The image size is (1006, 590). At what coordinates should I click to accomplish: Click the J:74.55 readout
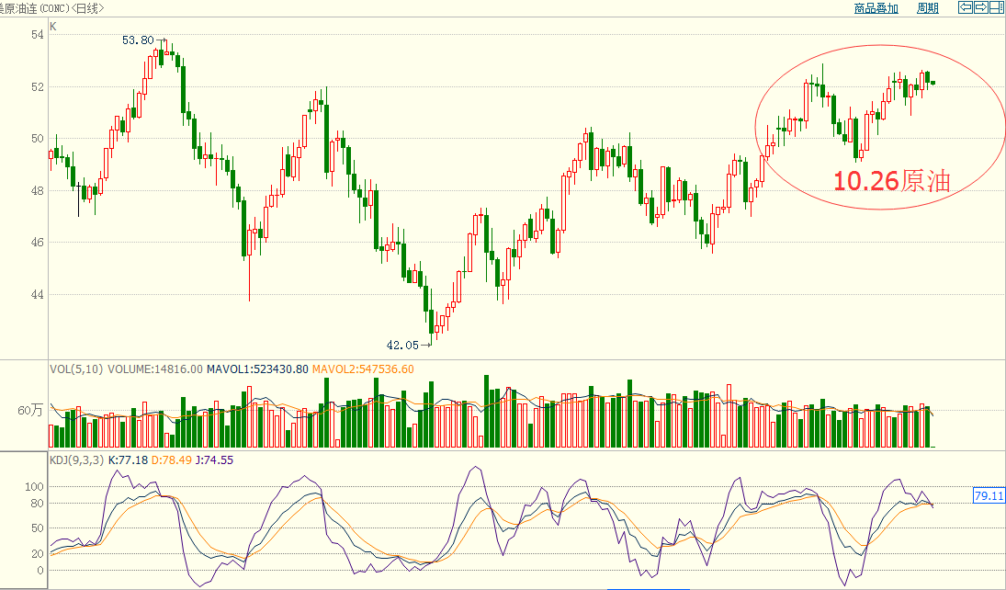214,460
